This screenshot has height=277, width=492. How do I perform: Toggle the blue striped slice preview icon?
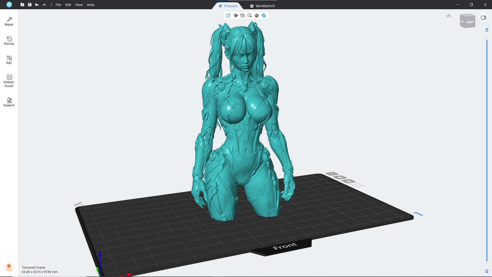264,15
